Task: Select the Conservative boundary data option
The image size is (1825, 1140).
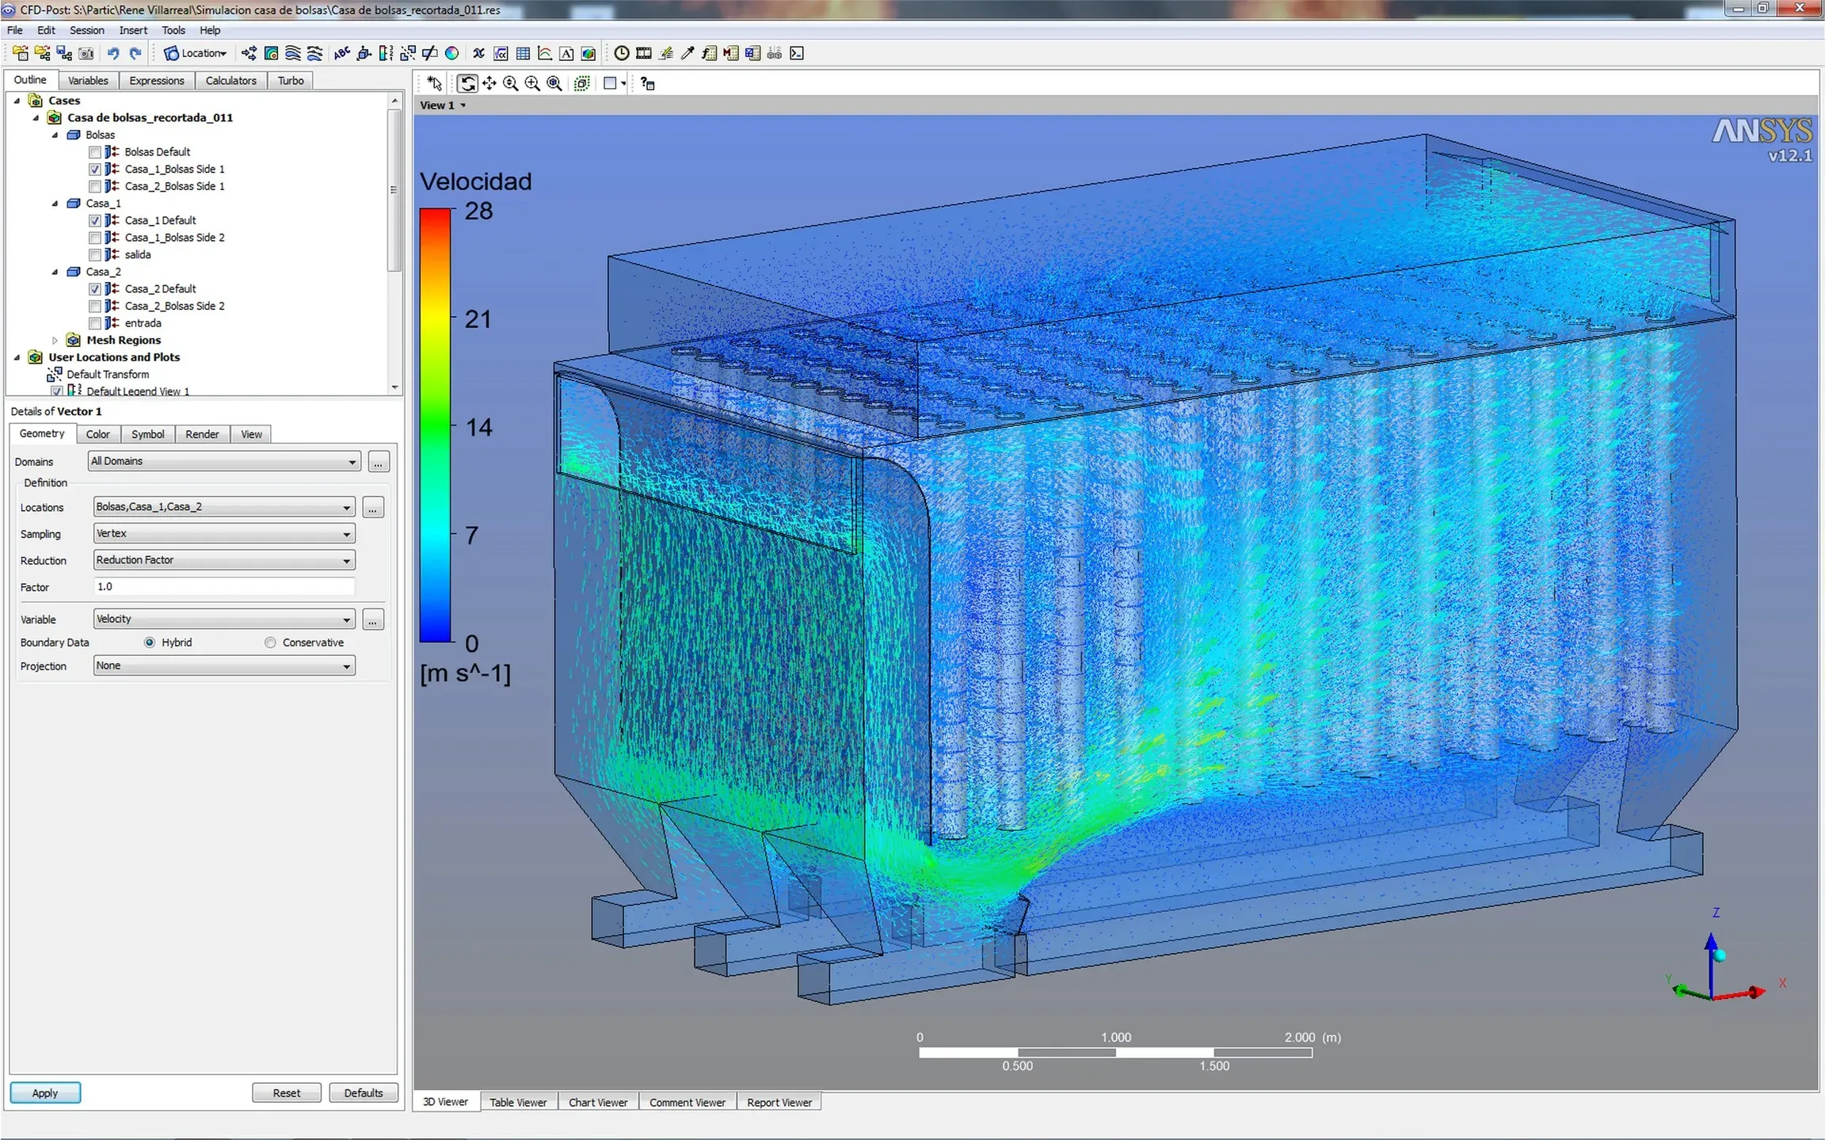Action: 271,642
